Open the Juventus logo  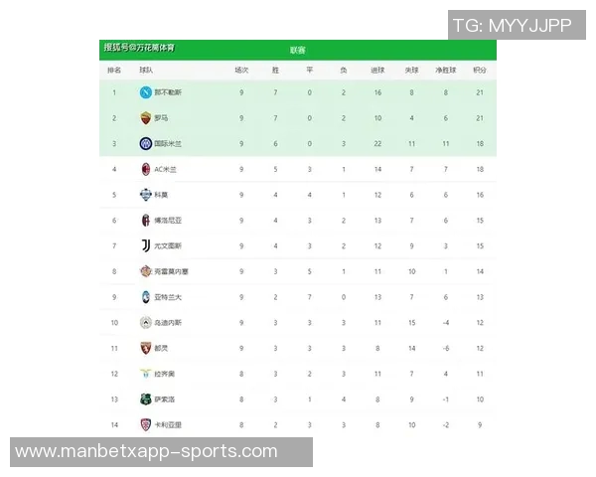(x=145, y=245)
